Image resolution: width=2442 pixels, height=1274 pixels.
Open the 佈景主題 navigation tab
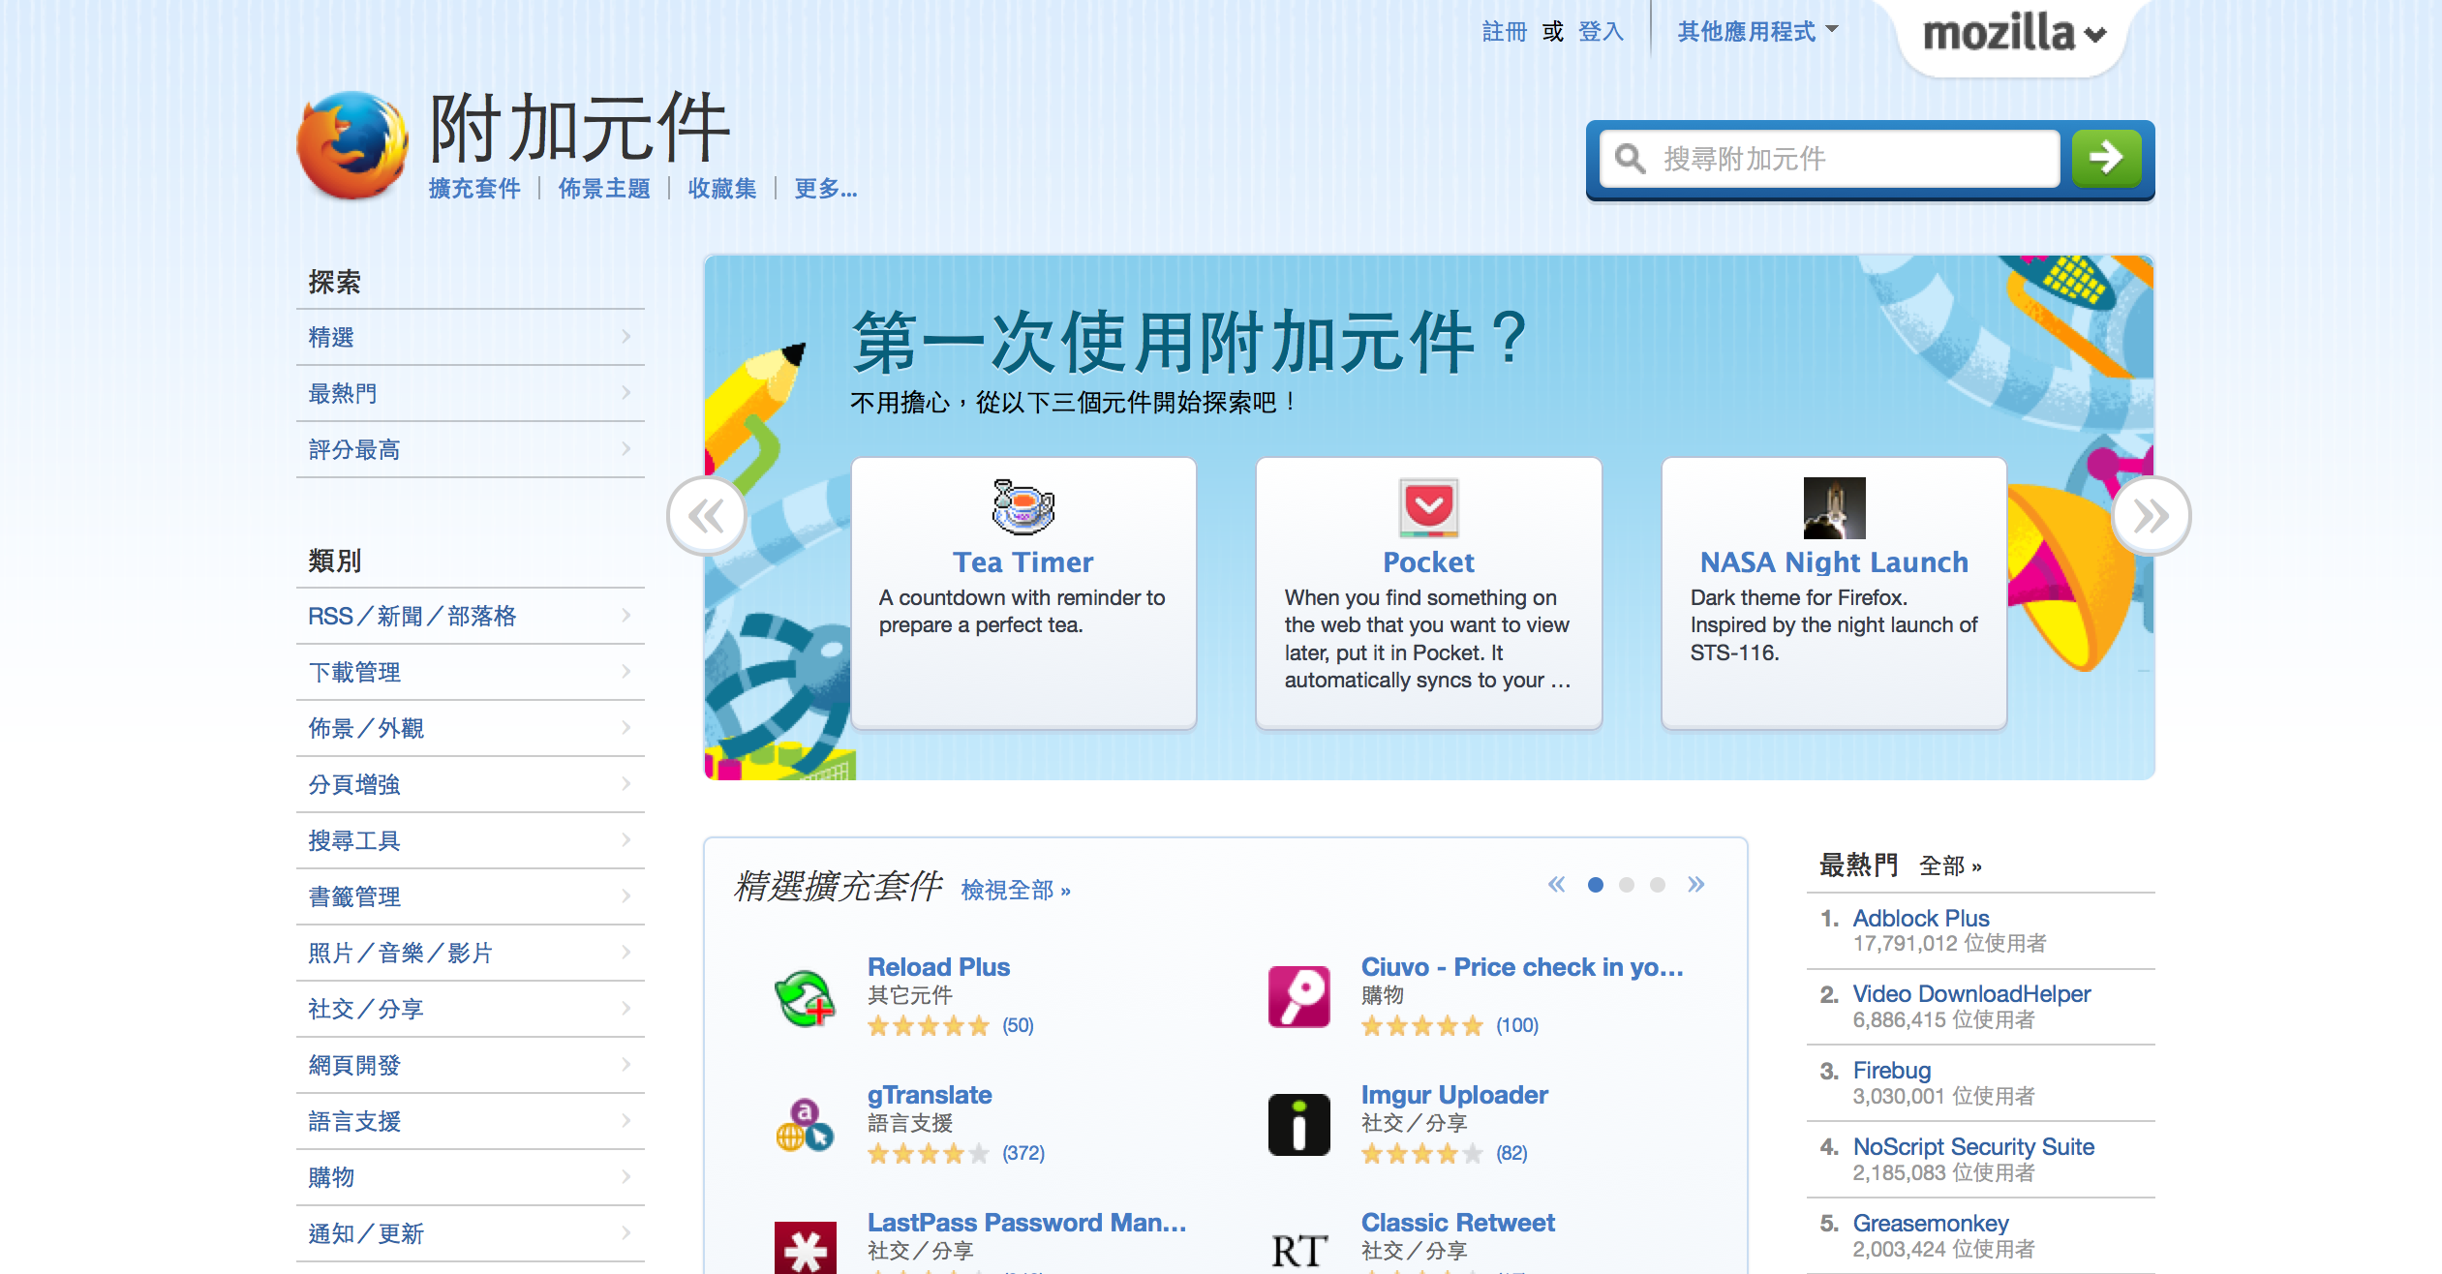[x=604, y=189]
